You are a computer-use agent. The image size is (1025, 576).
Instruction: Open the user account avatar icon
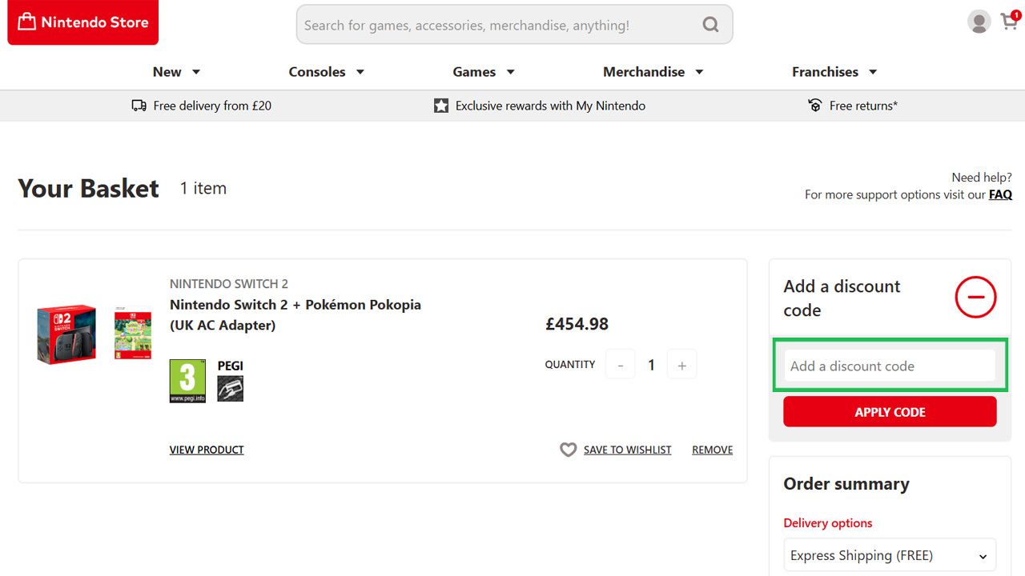979,22
